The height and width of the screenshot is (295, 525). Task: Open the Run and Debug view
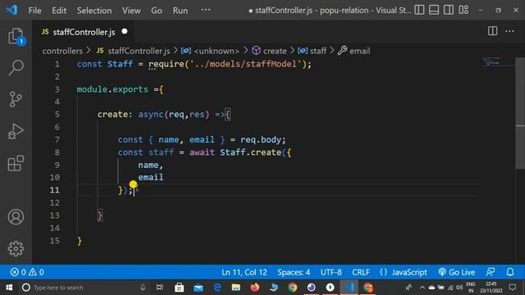[x=16, y=131]
